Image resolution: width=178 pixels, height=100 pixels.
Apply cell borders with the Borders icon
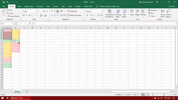coord(35,15)
